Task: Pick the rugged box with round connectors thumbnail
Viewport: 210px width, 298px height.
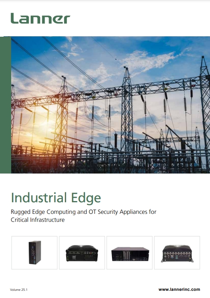Action: [177, 253]
